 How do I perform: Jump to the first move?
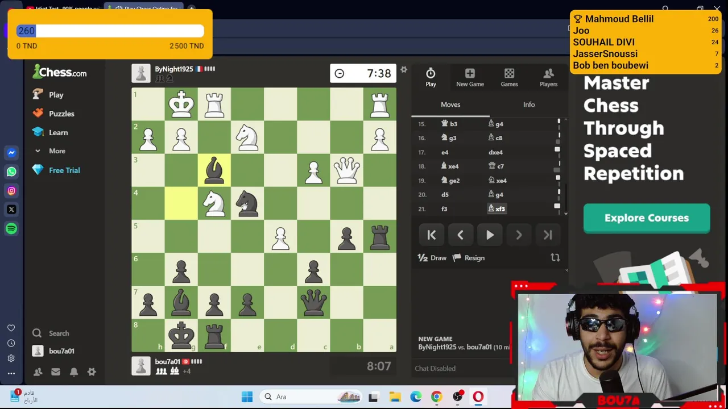tap(432, 235)
